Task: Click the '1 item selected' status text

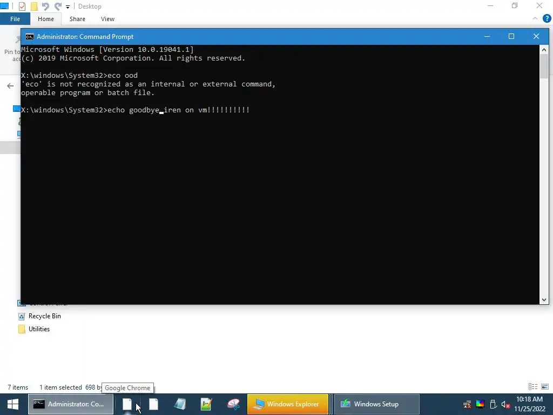Action: (x=60, y=387)
